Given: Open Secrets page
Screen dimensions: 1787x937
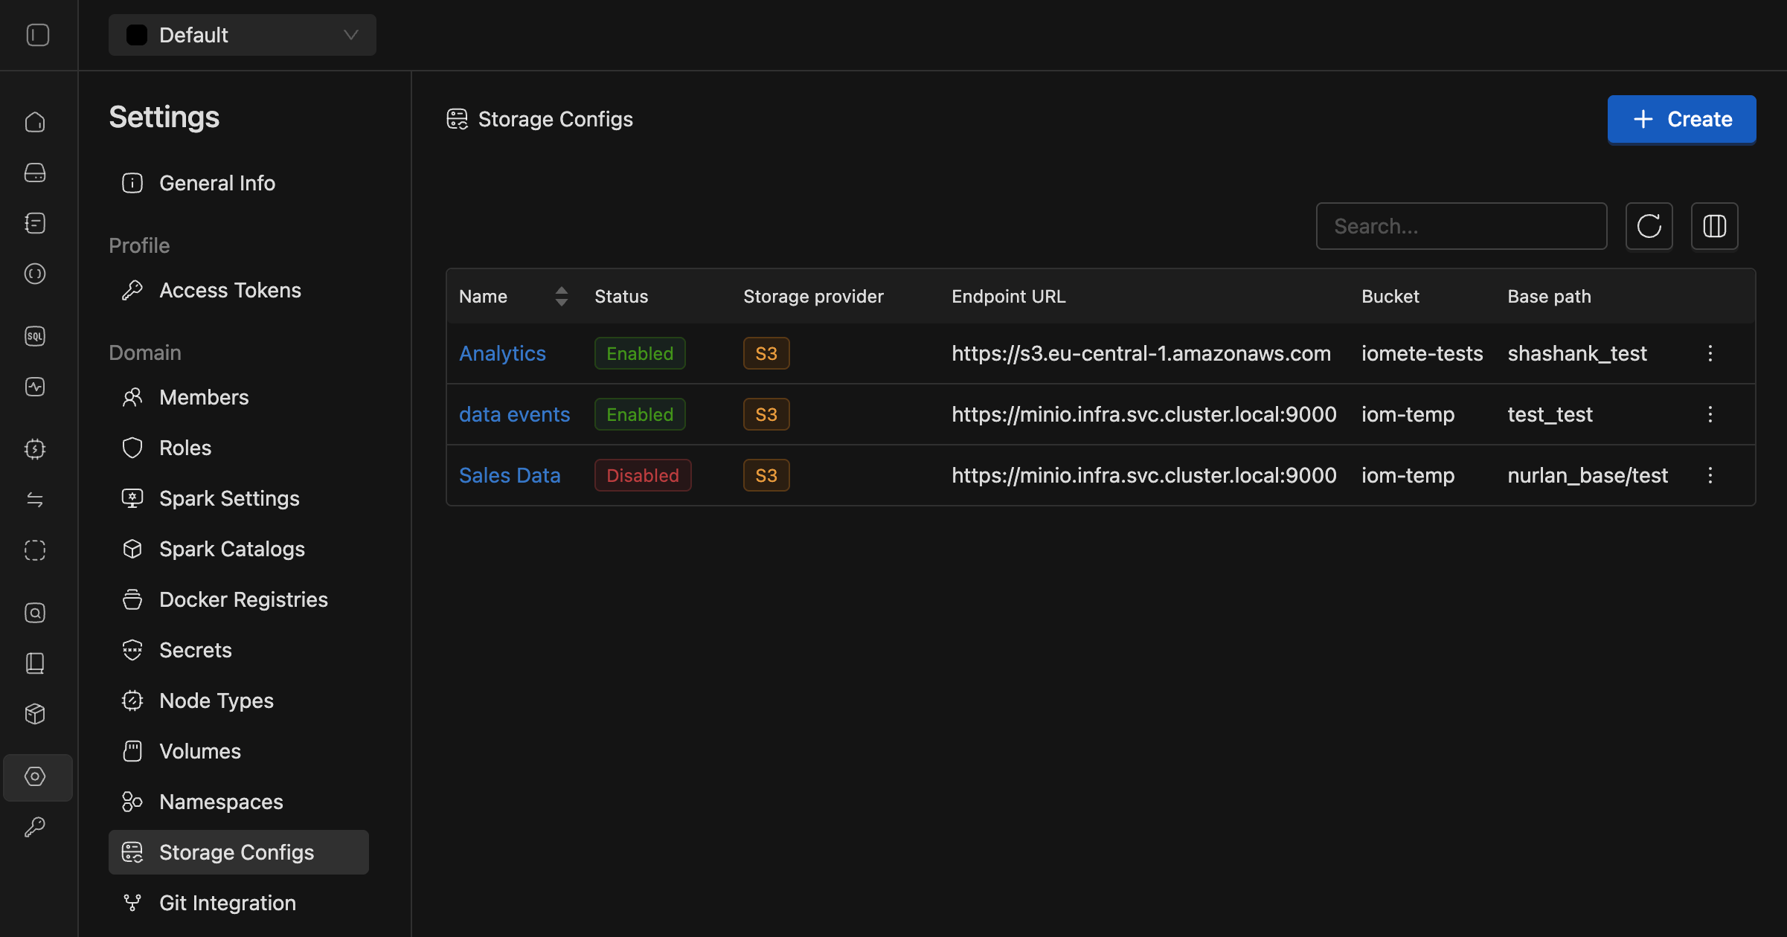Looking at the screenshot, I should pyautogui.click(x=238, y=650).
